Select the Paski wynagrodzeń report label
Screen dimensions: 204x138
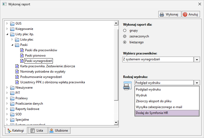point(38,61)
